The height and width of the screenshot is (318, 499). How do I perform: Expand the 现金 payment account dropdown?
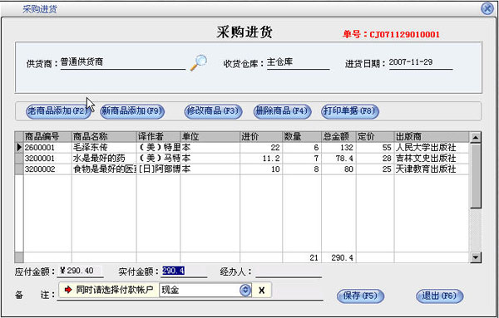click(245, 290)
